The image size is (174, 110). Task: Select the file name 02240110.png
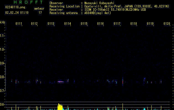click(x=15, y=7)
